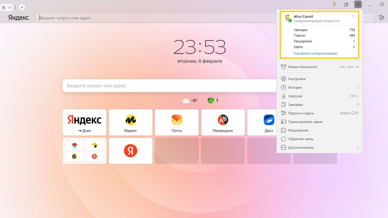Open Загрузки menu entry
388x218 pixels.
pos(320,96)
